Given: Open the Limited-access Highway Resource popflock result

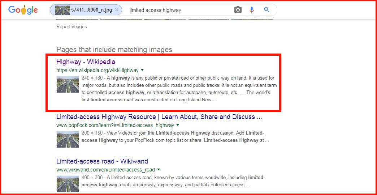Looking at the screenshot, I should pos(159,117).
